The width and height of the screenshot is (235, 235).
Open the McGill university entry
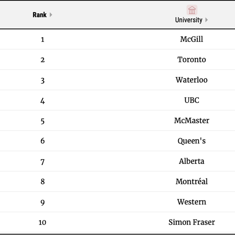192,39
